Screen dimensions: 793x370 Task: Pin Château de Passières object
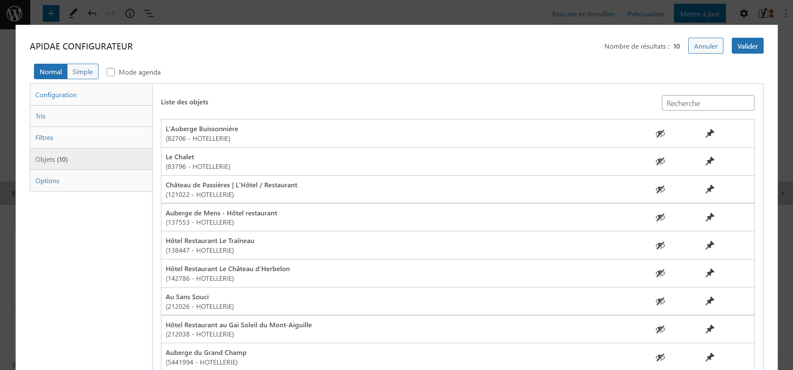[x=710, y=189]
